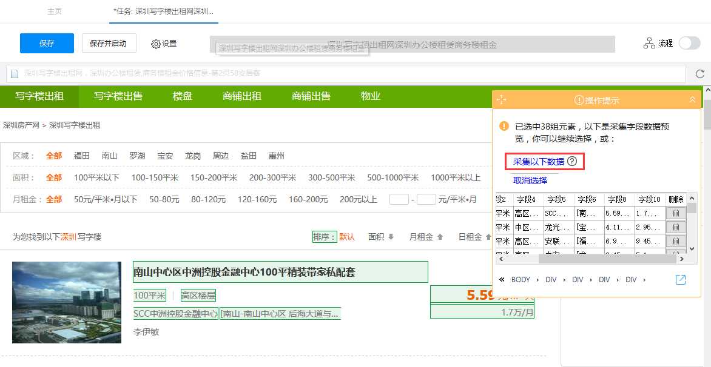Toggle the 流程 workflow switch

[x=689, y=44]
